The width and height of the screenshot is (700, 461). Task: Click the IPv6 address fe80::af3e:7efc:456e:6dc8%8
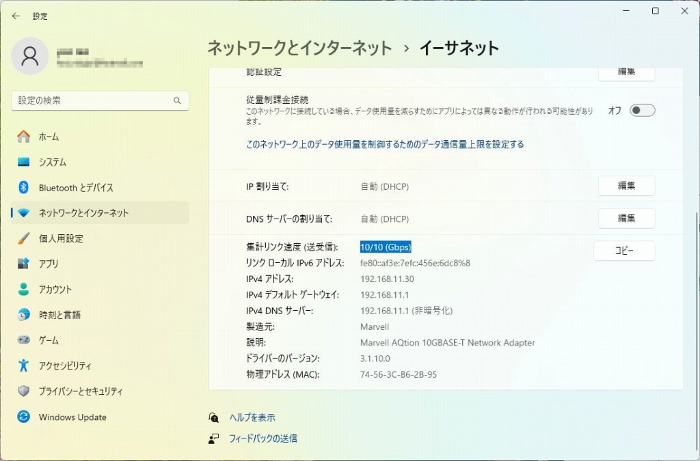415,263
